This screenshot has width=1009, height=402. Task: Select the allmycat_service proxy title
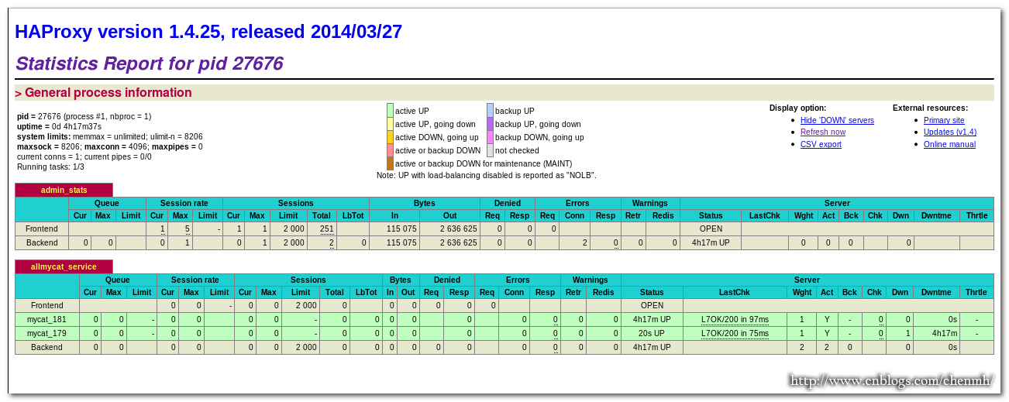click(64, 266)
